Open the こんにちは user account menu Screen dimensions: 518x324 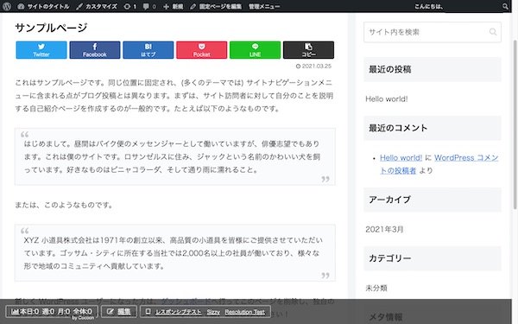pyautogui.click(x=429, y=6)
